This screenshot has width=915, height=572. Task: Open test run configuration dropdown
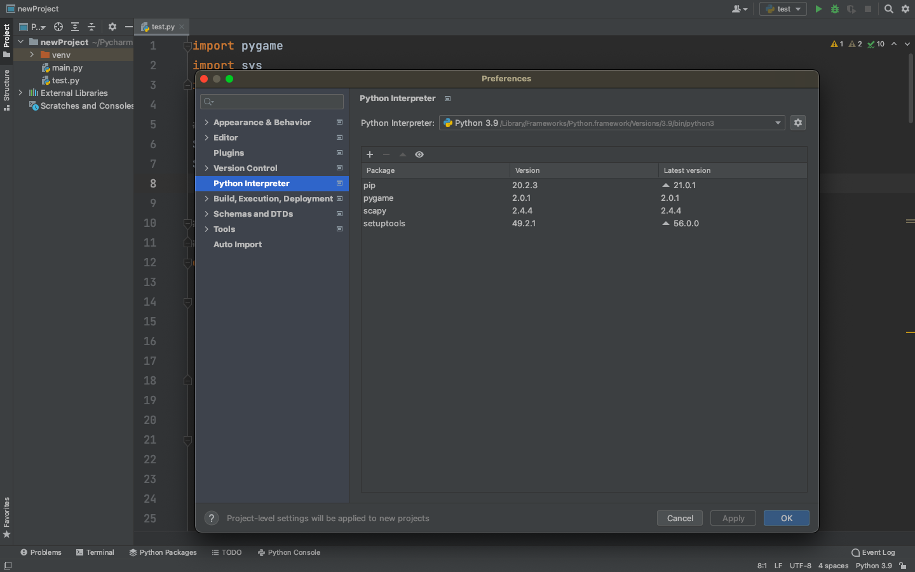(783, 9)
